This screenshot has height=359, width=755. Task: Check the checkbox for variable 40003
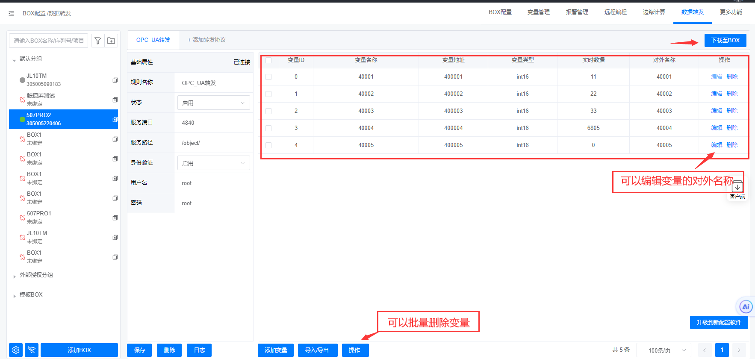[268, 111]
